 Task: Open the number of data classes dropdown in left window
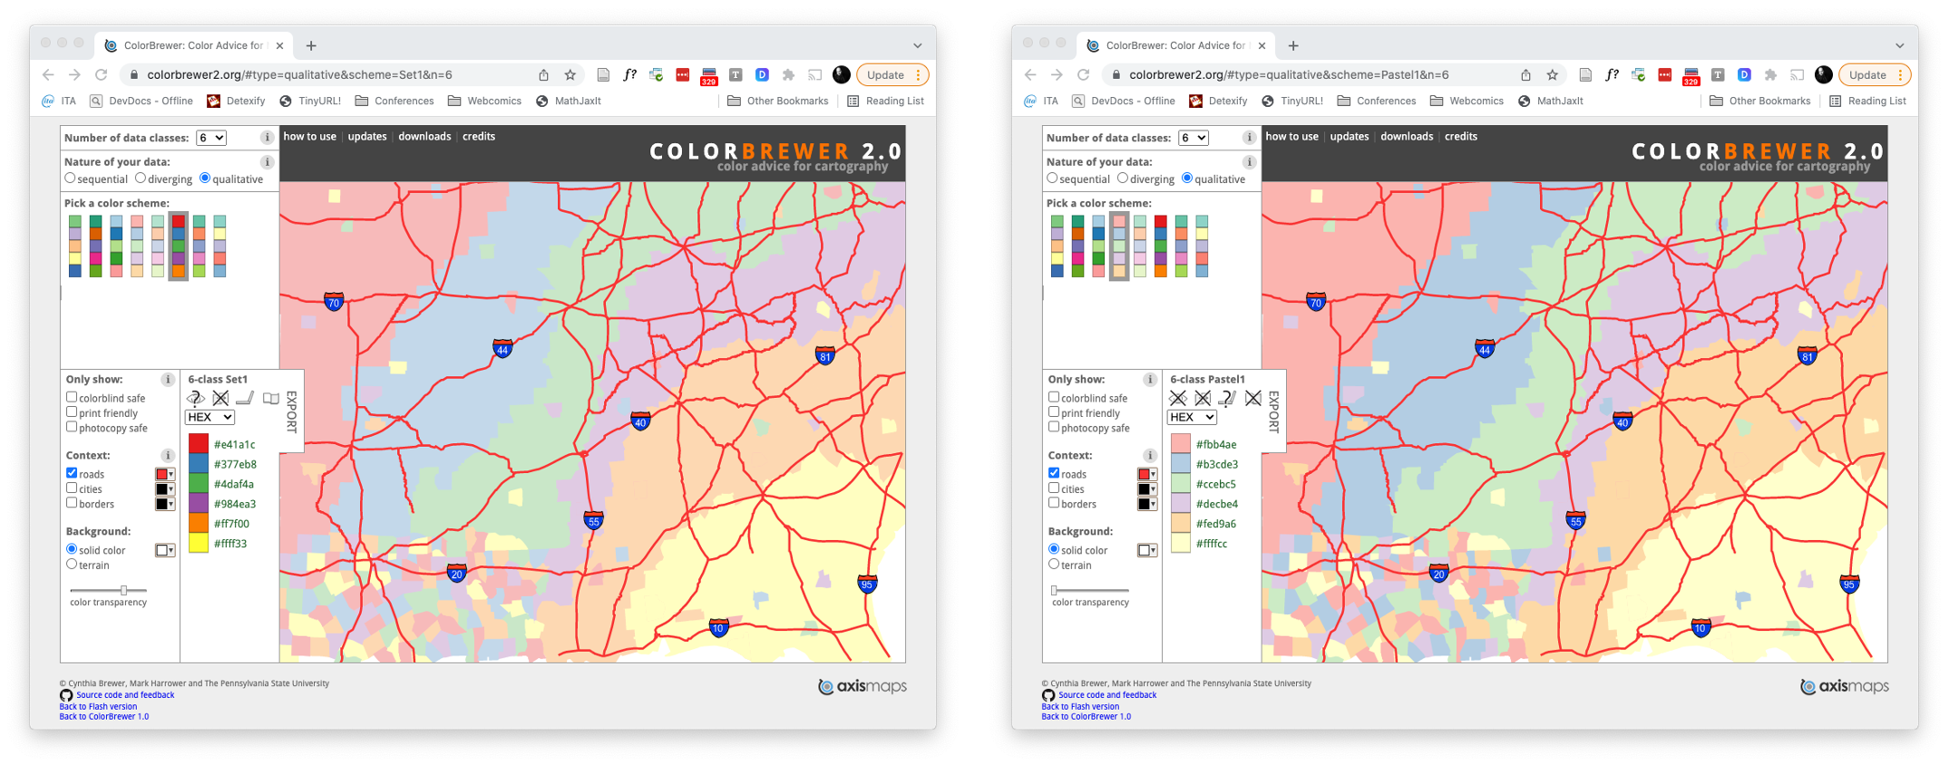pyautogui.click(x=211, y=138)
